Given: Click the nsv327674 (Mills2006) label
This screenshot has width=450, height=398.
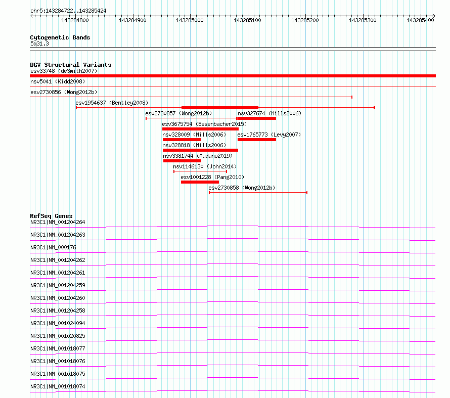Looking at the screenshot, I should coord(269,113).
